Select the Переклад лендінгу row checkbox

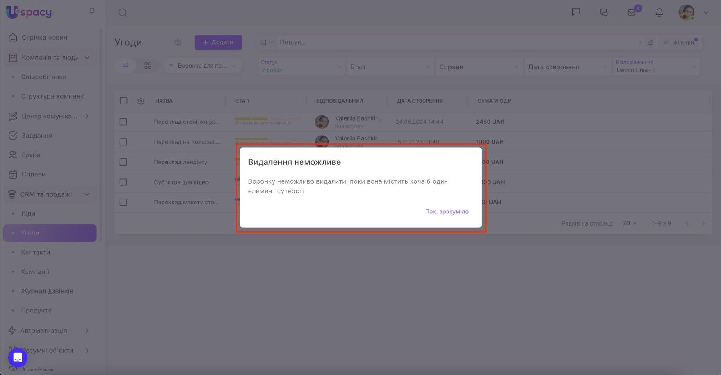[123, 162]
